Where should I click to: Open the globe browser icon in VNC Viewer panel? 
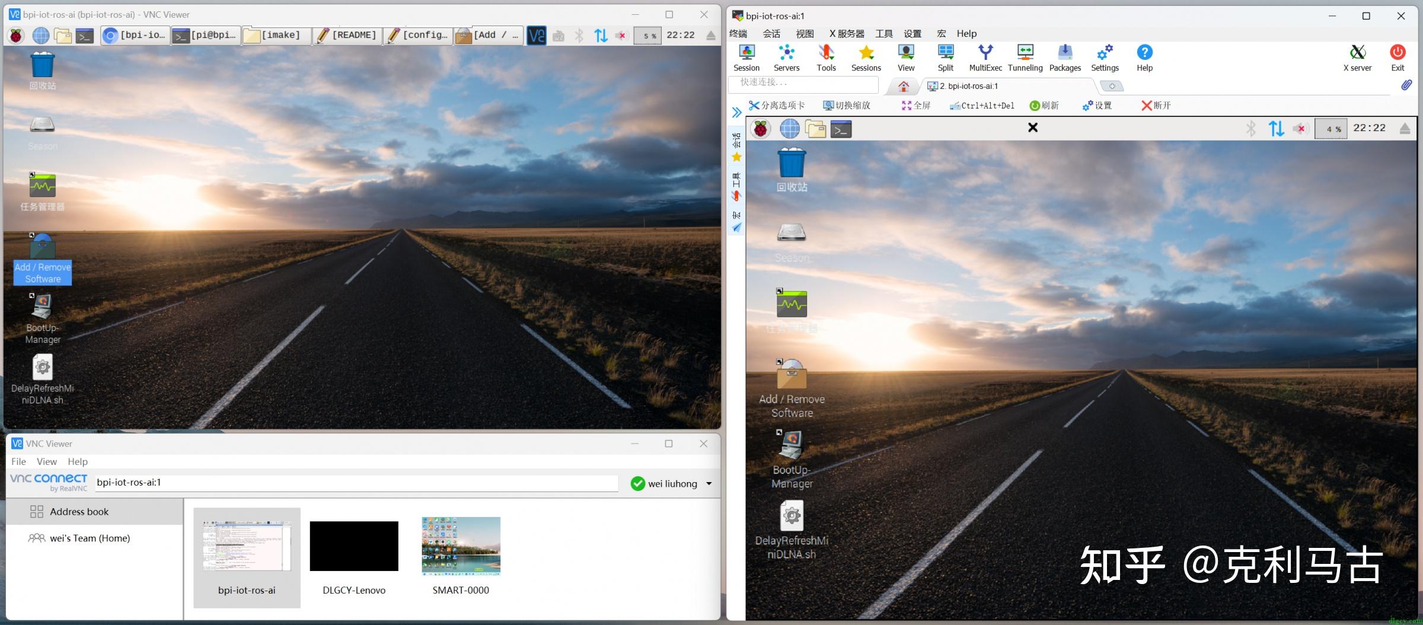(x=41, y=36)
